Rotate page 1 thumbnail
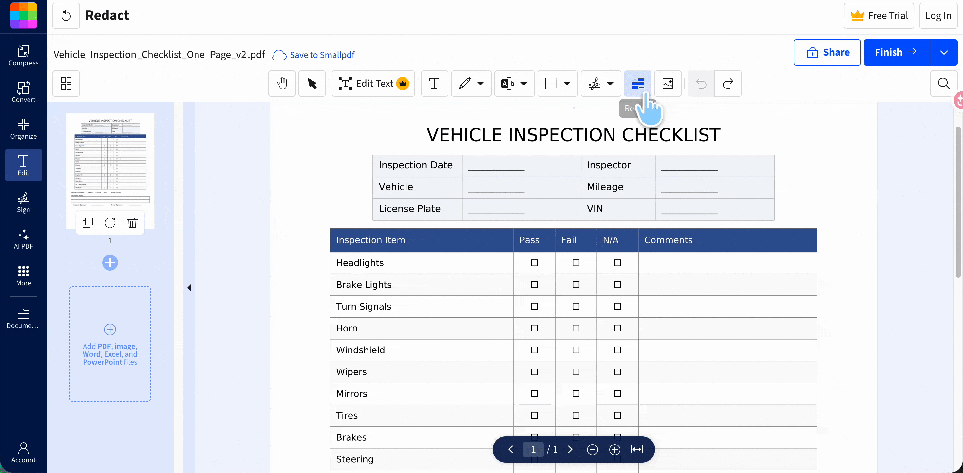 [x=110, y=223]
